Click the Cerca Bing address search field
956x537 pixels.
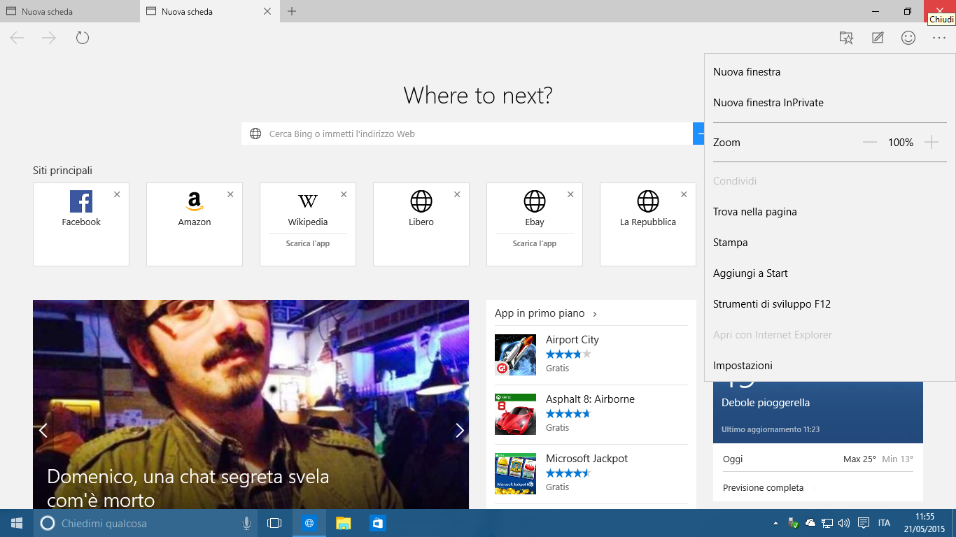coord(467,134)
